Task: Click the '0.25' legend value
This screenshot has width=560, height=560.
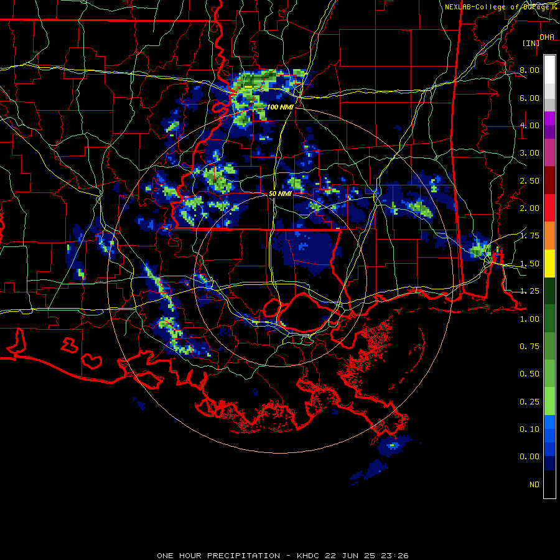Action: pos(530,402)
